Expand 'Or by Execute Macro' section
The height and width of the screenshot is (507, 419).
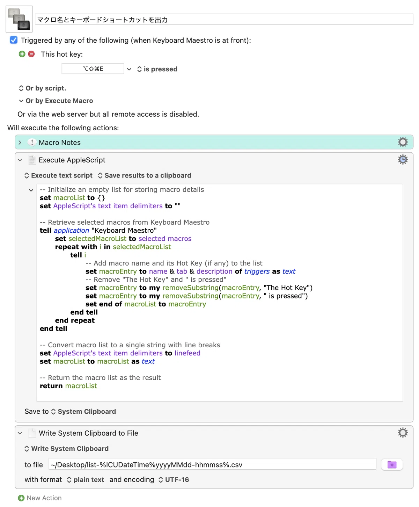(x=56, y=101)
